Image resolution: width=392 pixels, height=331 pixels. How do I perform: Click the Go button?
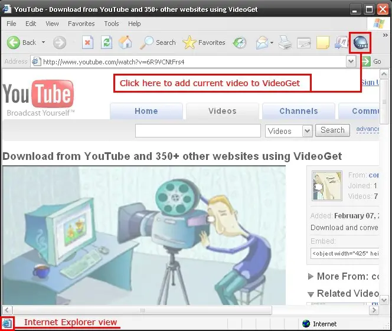[x=371, y=61]
